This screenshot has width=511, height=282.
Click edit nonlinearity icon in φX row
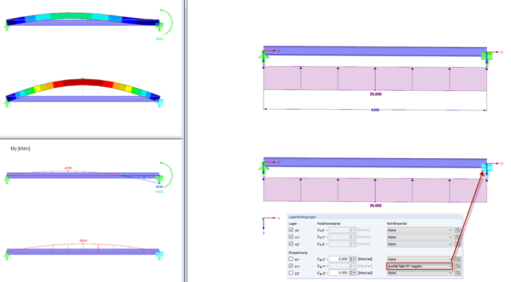[x=458, y=259]
